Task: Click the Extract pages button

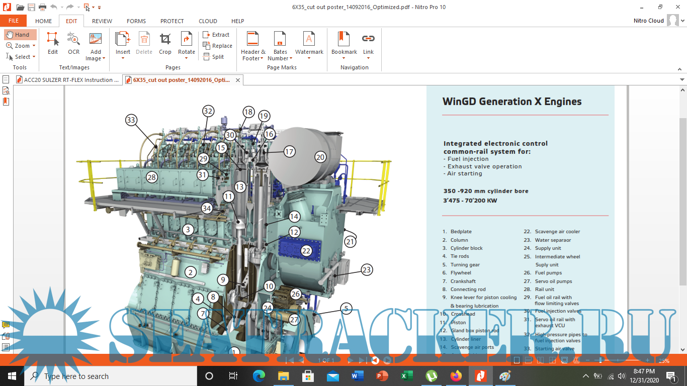Action: 216,35
